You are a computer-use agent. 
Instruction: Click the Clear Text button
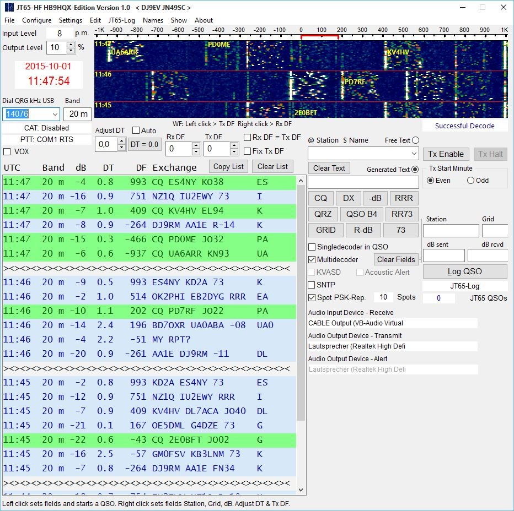click(x=329, y=168)
